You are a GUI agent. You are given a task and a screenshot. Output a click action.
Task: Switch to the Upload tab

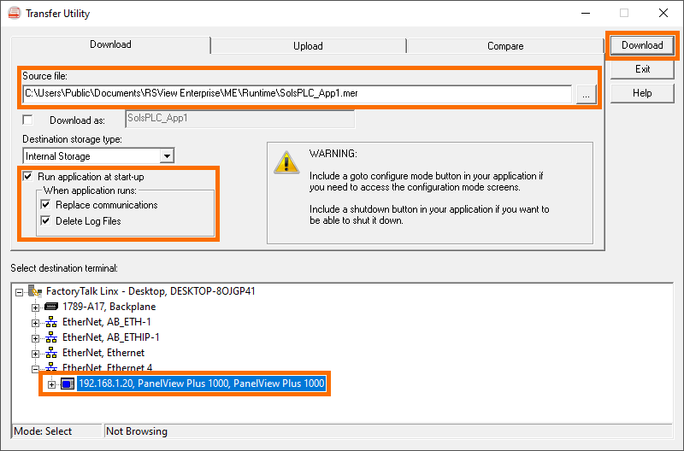point(308,46)
